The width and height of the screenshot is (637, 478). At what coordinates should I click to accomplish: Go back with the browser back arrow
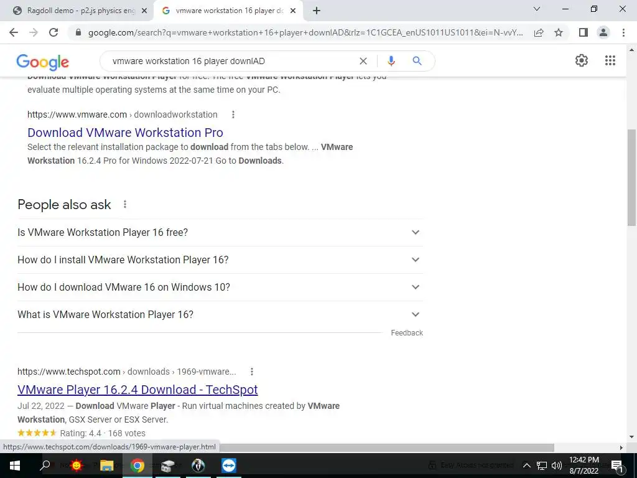pyautogui.click(x=14, y=32)
